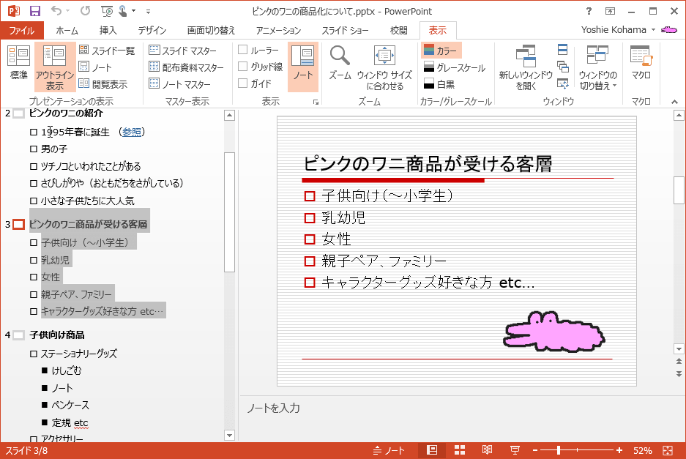Select Grayscale (グレースケール) mode
Screen dimensions: 686x459
(455, 67)
